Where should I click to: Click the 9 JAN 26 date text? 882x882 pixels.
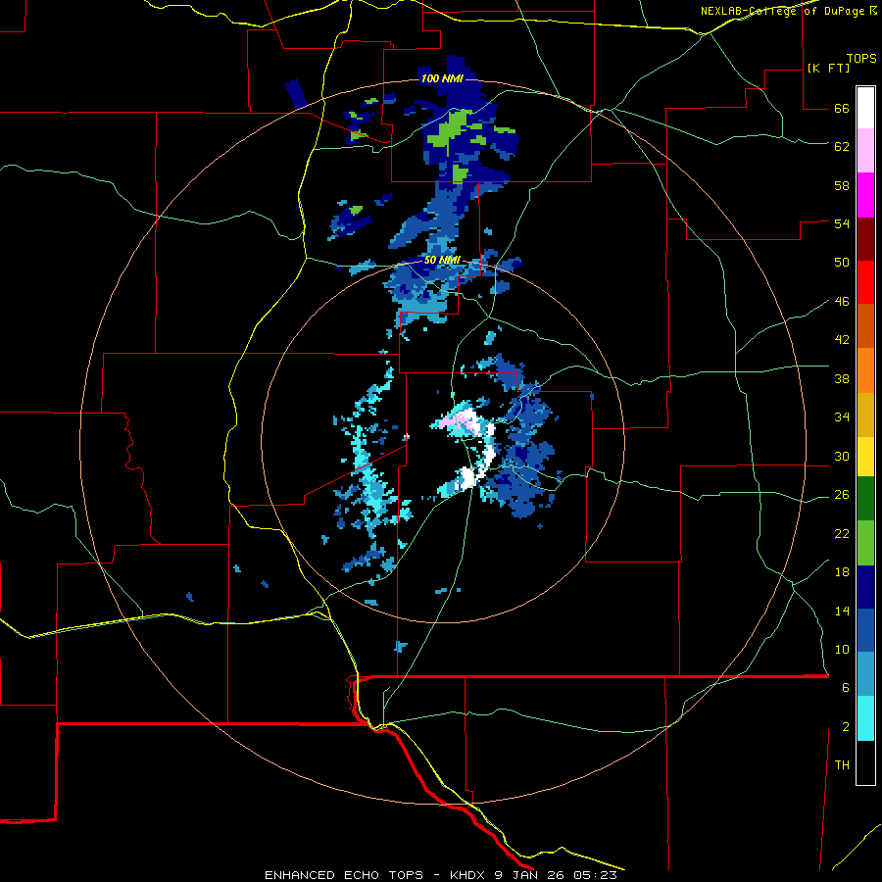[531, 875]
